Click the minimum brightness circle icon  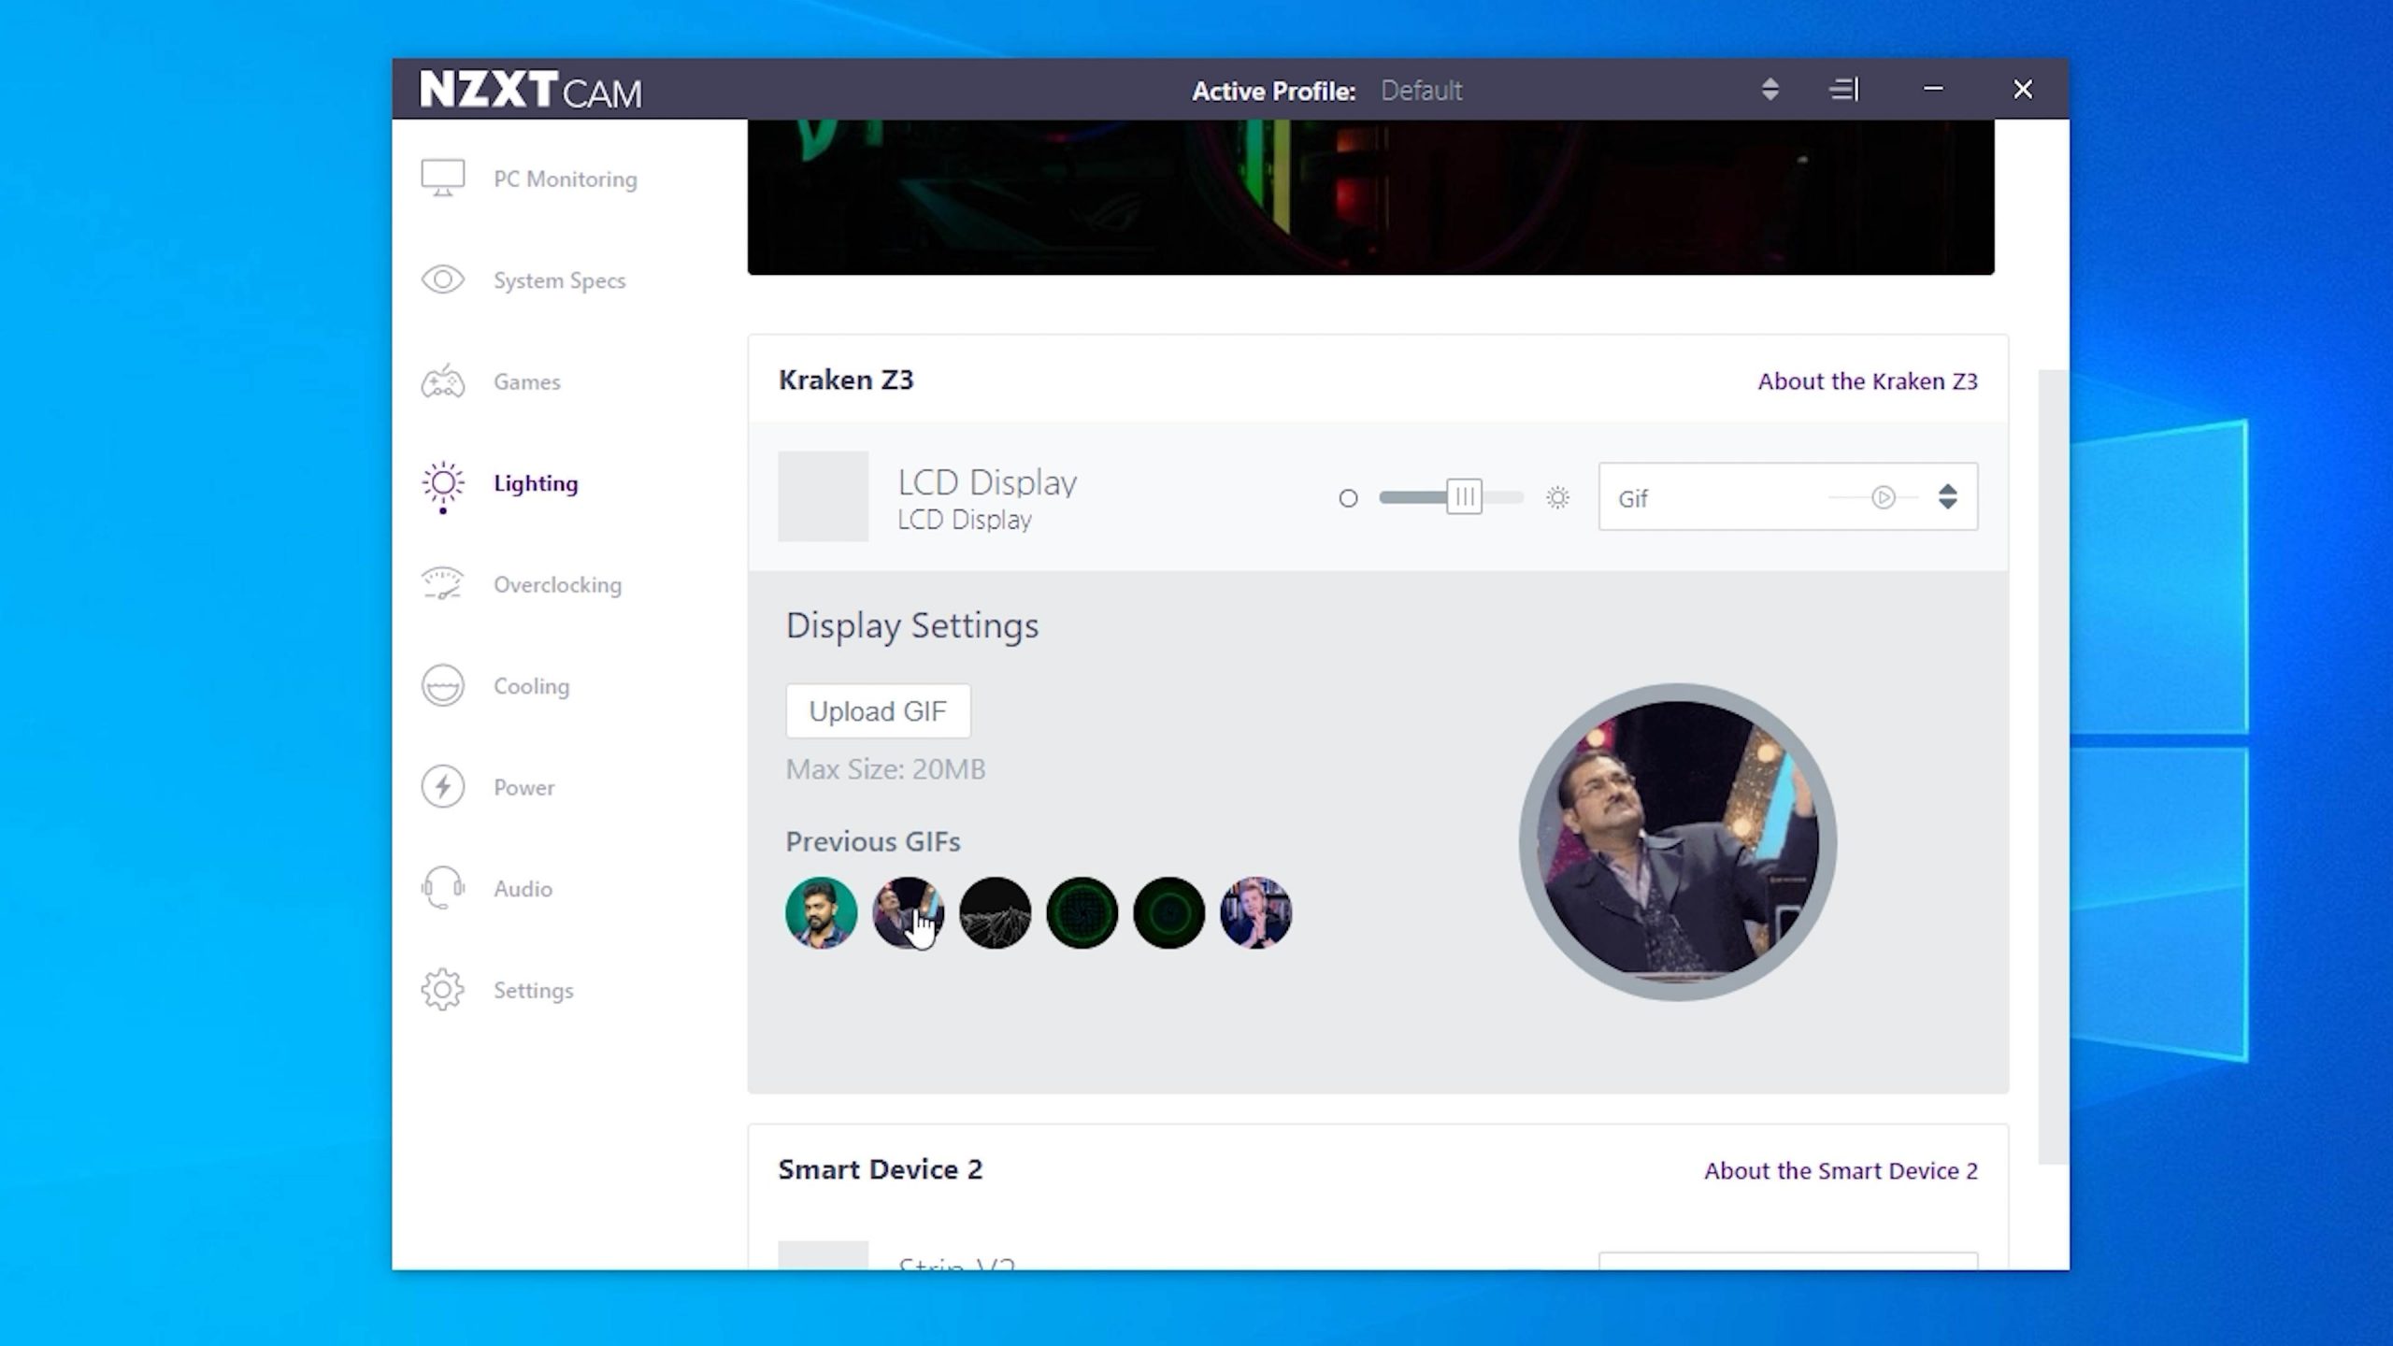1348,498
